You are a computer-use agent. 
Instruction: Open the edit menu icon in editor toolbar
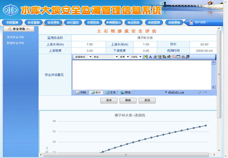pyautogui.click(x=145, y=57)
